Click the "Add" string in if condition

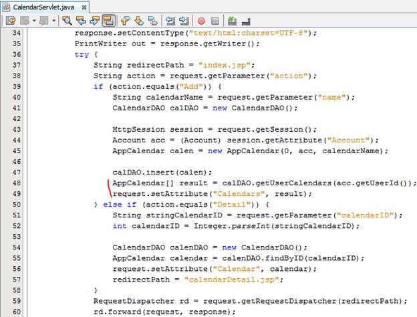[x=191, y=87]
